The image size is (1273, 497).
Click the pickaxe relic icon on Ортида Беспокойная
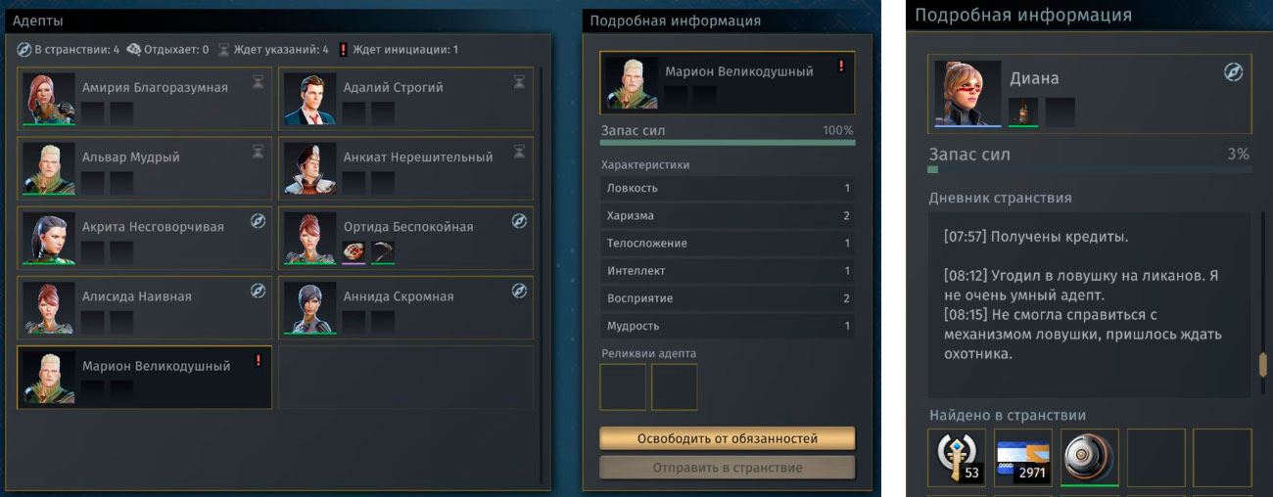click(383, 252)
